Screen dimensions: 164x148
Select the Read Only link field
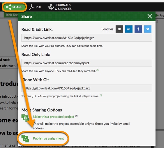[x=87, y=63]
